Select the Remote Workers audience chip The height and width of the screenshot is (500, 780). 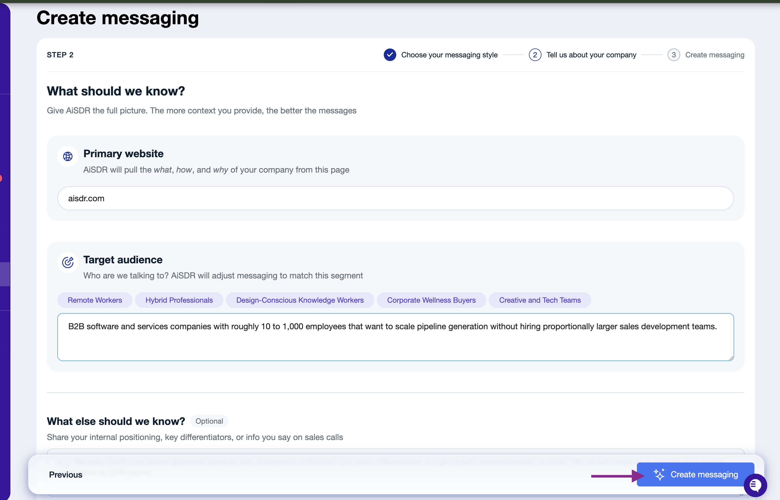click(95, 300)
